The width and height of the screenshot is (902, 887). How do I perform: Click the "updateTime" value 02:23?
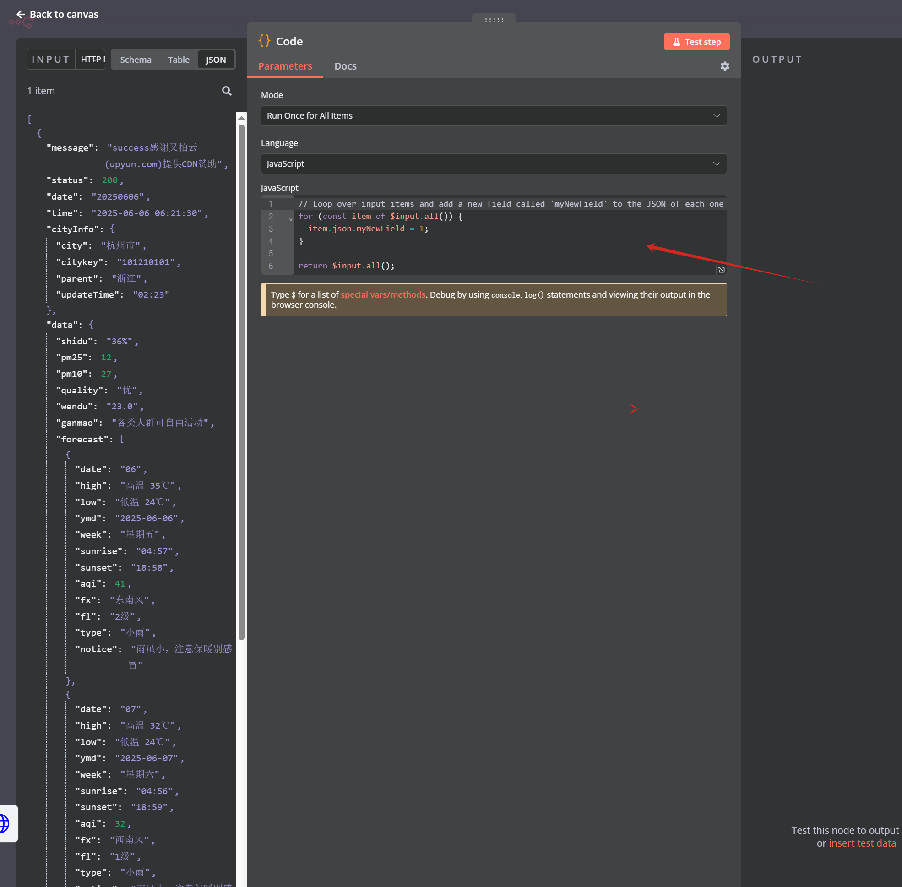click(x=151, y=294)
